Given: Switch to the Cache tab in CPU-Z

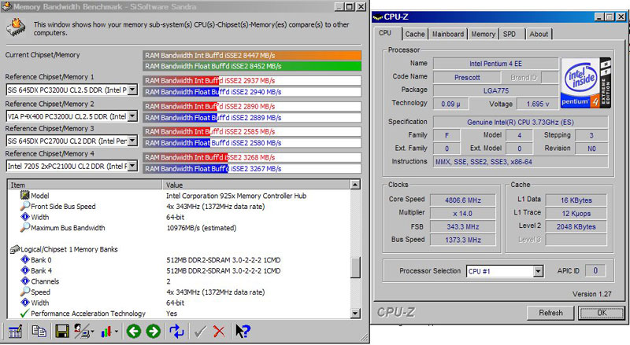Looking at the screenshot, I should point(415,34).
